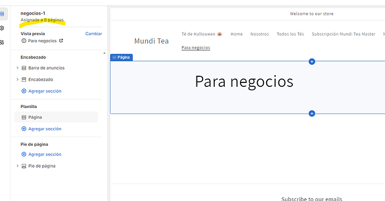Open Nosotros in store navigation

click(259, 34)
